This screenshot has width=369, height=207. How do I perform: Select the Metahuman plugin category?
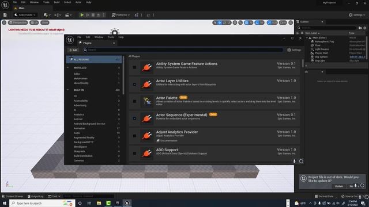click(81, 78)
